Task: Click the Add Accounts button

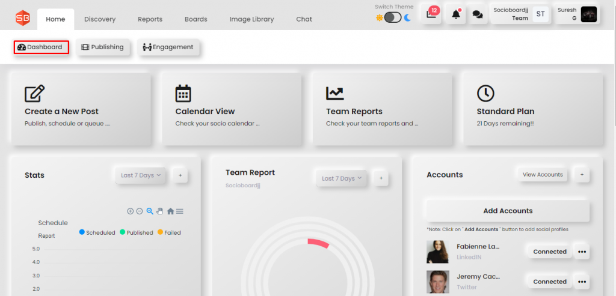Action: click(x=508, y=211)
